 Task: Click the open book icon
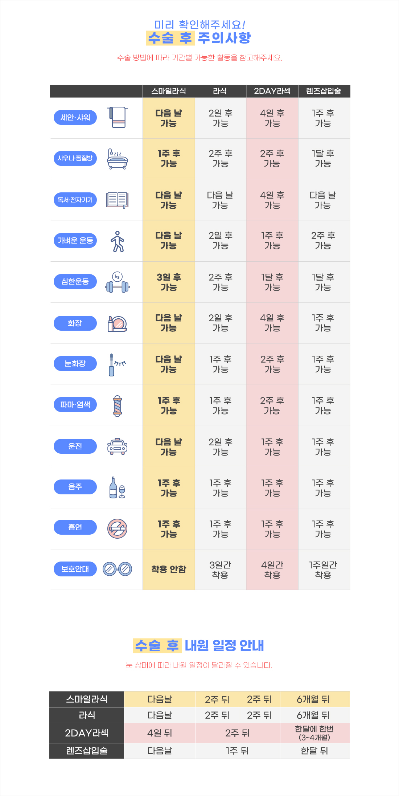coord(117,200)
